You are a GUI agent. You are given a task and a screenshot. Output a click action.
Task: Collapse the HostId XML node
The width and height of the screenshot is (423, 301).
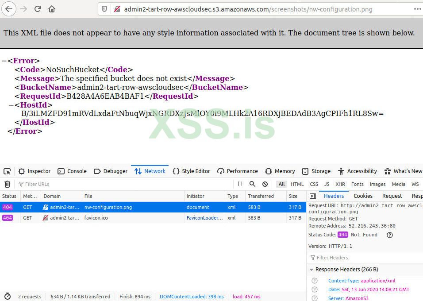11,105
